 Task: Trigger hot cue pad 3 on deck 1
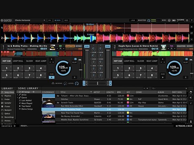point(29,68)
